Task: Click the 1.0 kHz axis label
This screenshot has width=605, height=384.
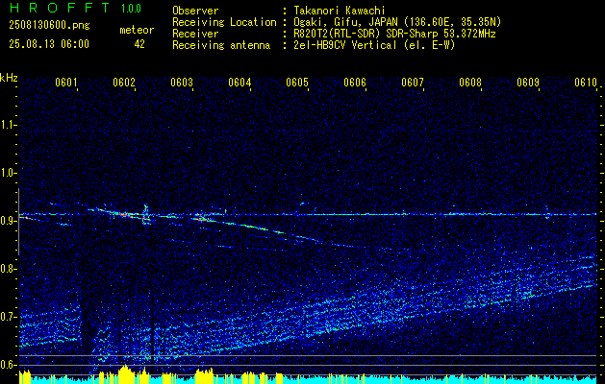Action: click(x=8, y=173)
